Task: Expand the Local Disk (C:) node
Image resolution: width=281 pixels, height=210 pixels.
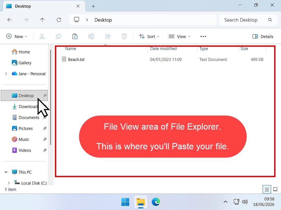Action: (x=9, y=183)
